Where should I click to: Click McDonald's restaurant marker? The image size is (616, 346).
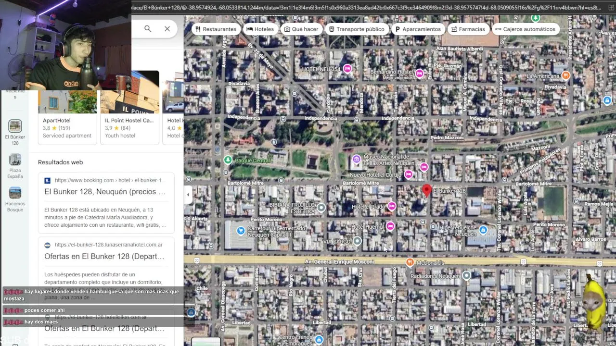[x=410, y=262]
